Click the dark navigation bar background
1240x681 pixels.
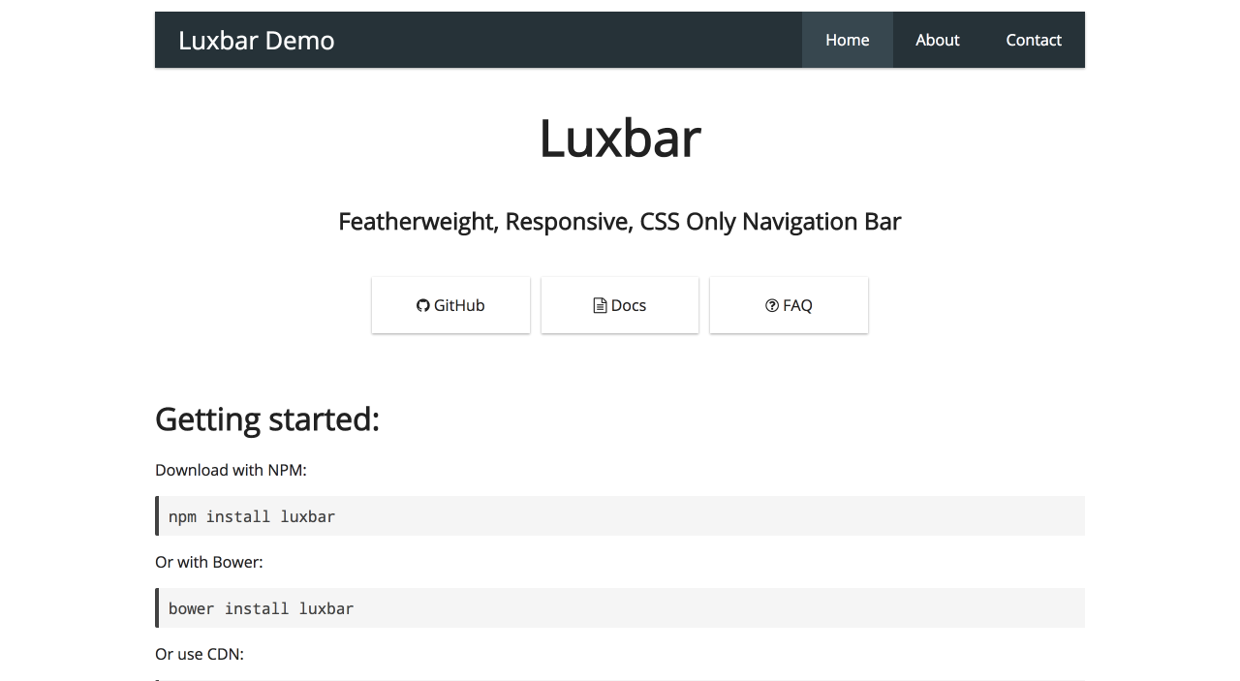point(581,40)
